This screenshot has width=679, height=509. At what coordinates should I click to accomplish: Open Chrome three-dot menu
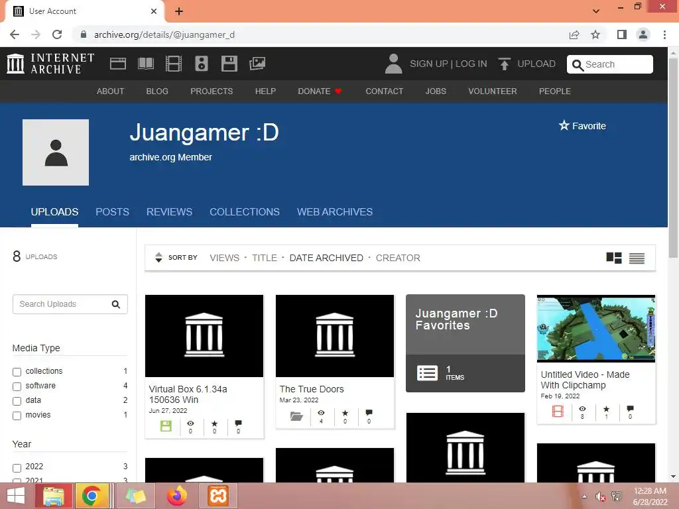[x=664, y=34]
